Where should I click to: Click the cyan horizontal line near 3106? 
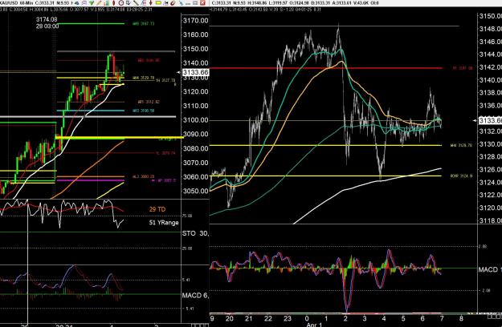coord(90,111)
